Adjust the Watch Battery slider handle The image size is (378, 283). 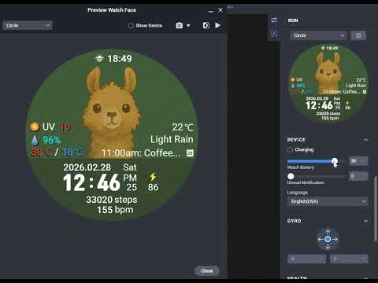(x=334, y=161)
